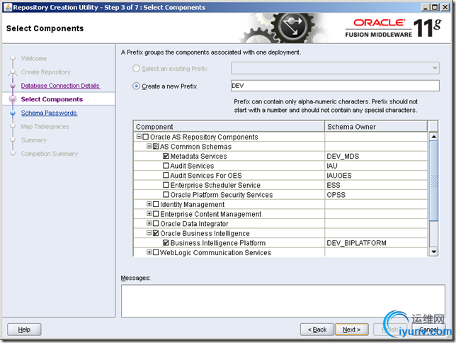
Task: Check the Identity Management checkbox
Action: [x=156, y=204]
